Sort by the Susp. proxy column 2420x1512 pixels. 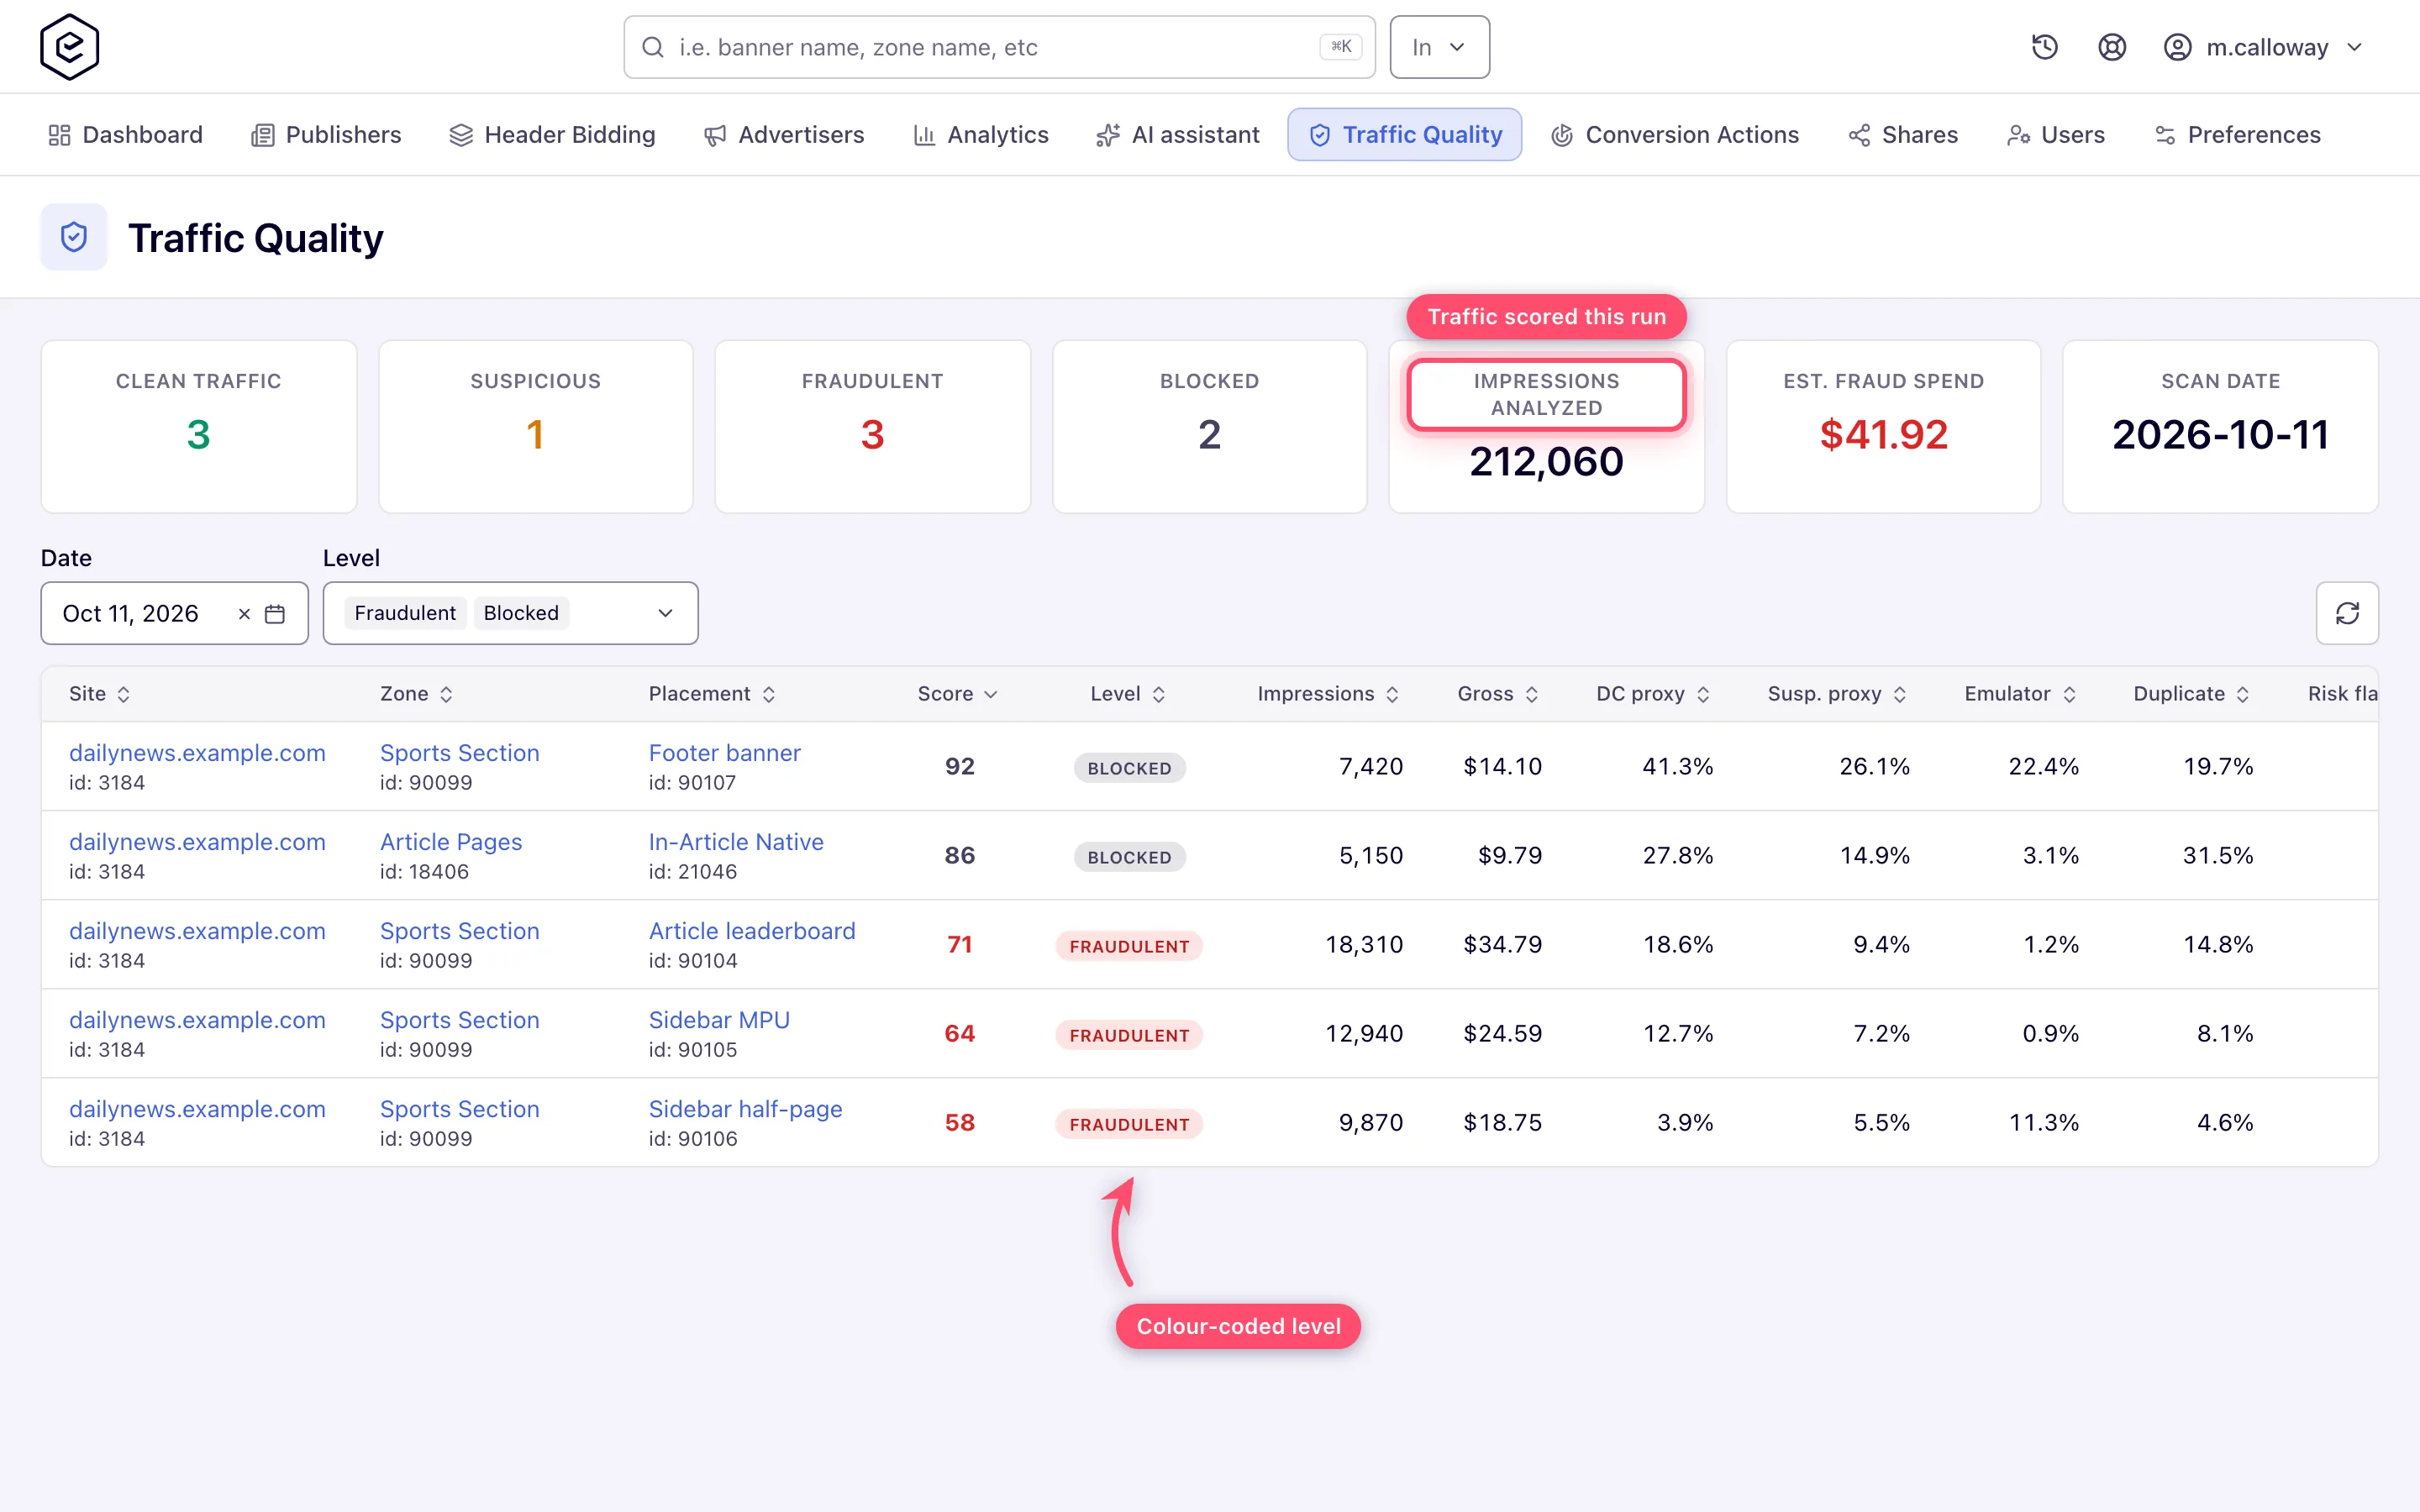point(1837,694)
